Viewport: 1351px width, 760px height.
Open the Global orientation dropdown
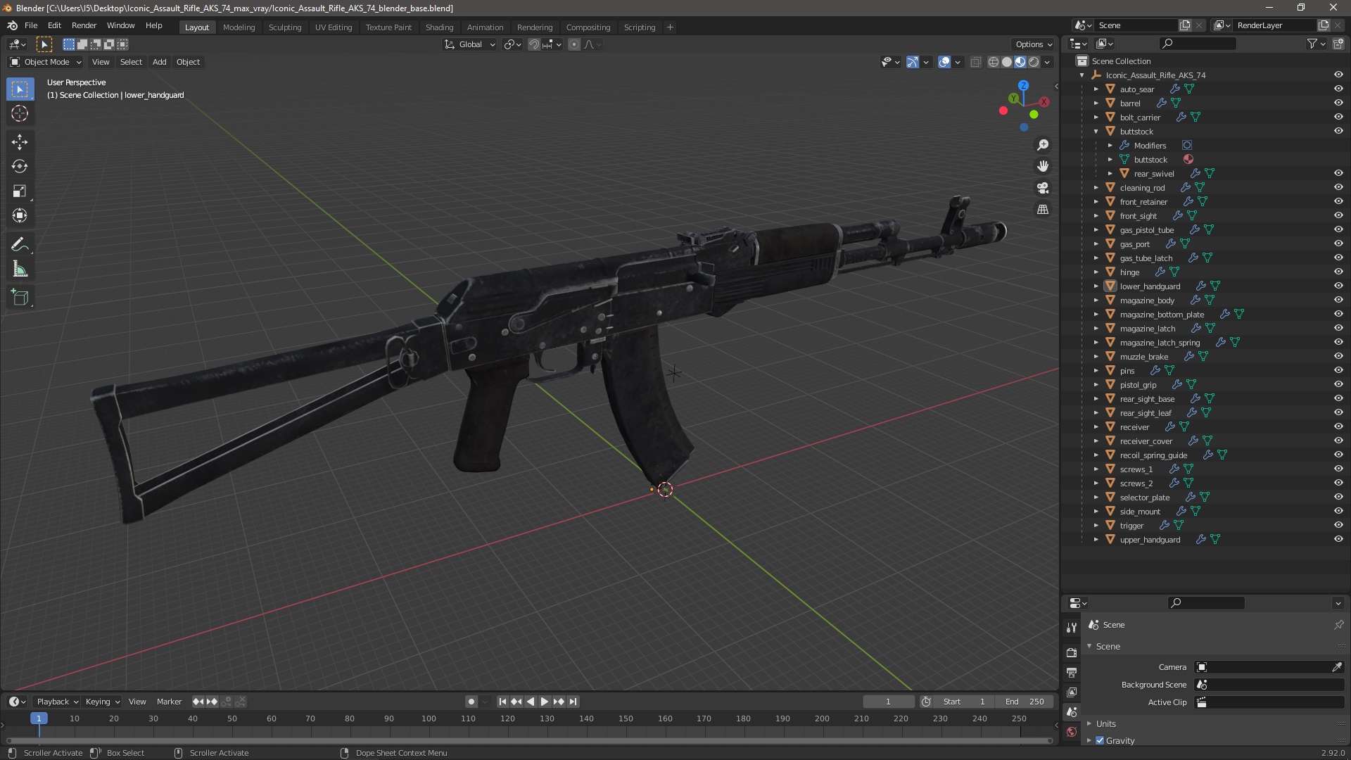(x=470, y=44)
